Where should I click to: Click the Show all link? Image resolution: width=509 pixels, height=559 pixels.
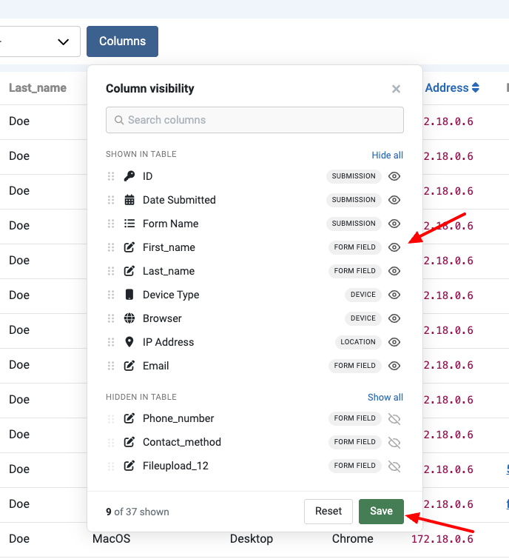coord(385,397)
